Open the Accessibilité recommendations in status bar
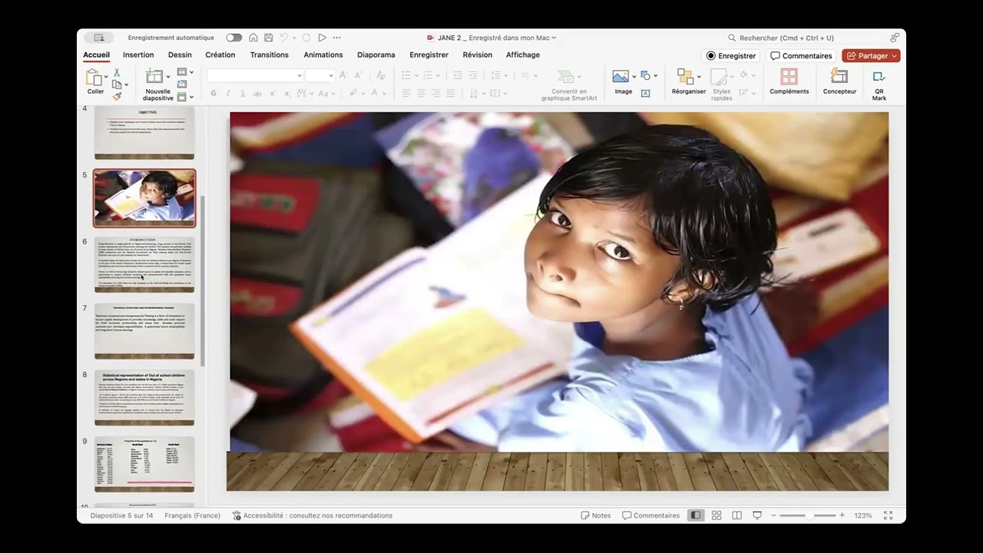Screen dimensions: 983x553 pyautogui.click(x=313, y=515)
